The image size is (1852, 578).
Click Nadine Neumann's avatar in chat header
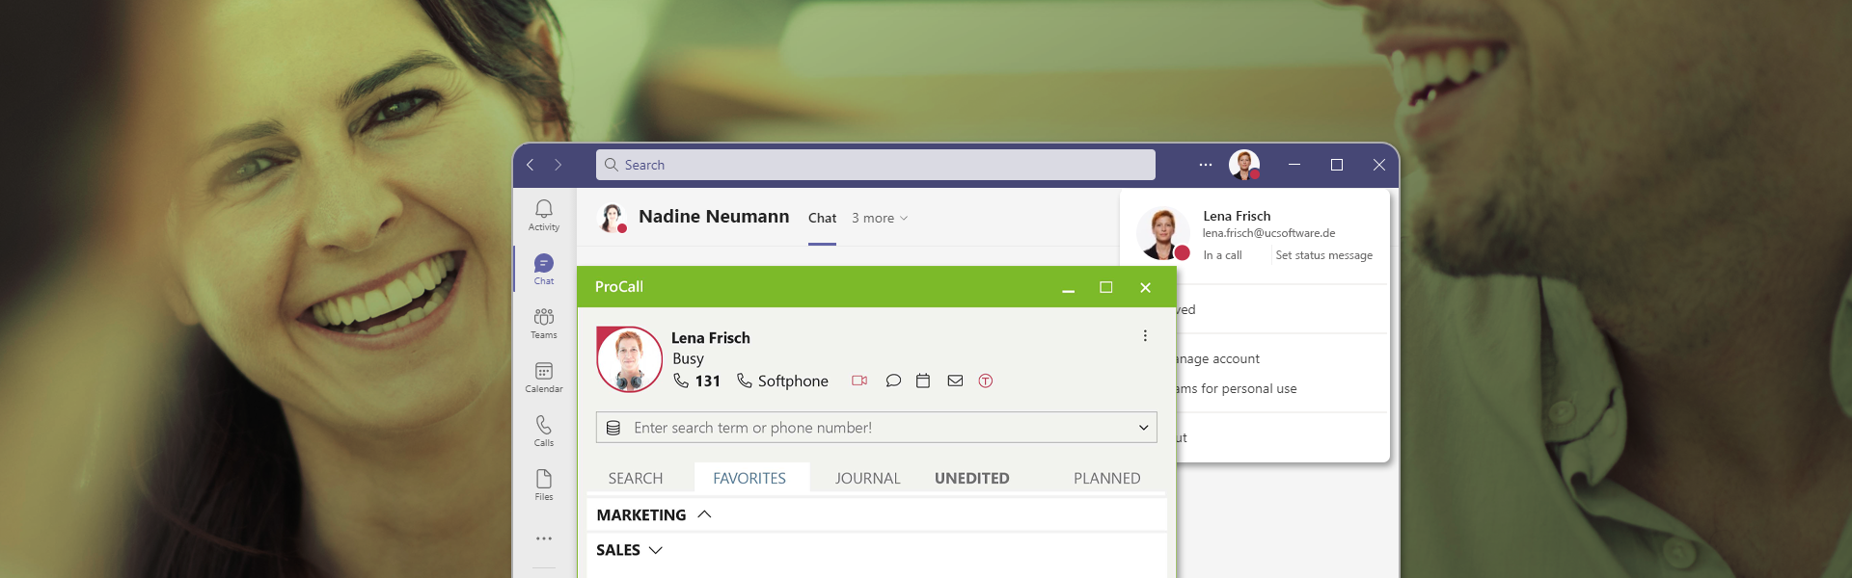point(613,218)
